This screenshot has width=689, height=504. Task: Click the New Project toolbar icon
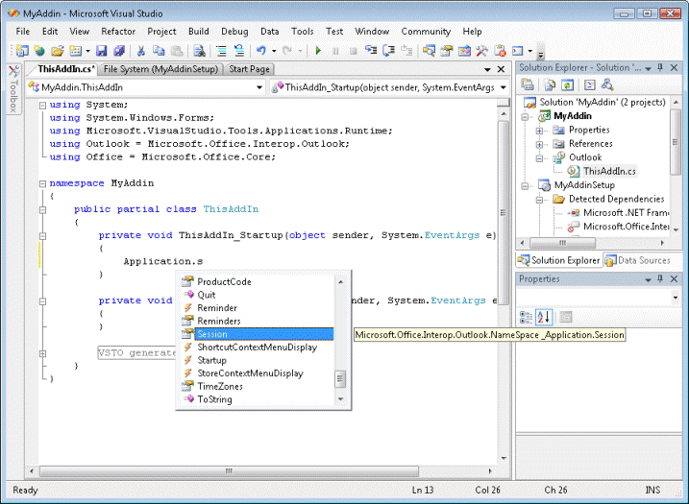pyautogui.click(x=22, y=51)
